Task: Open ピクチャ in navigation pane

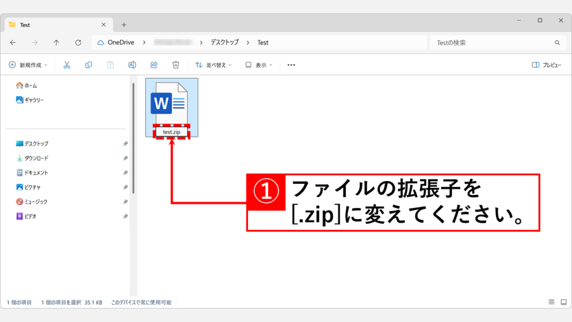Action: pos(28,187)
